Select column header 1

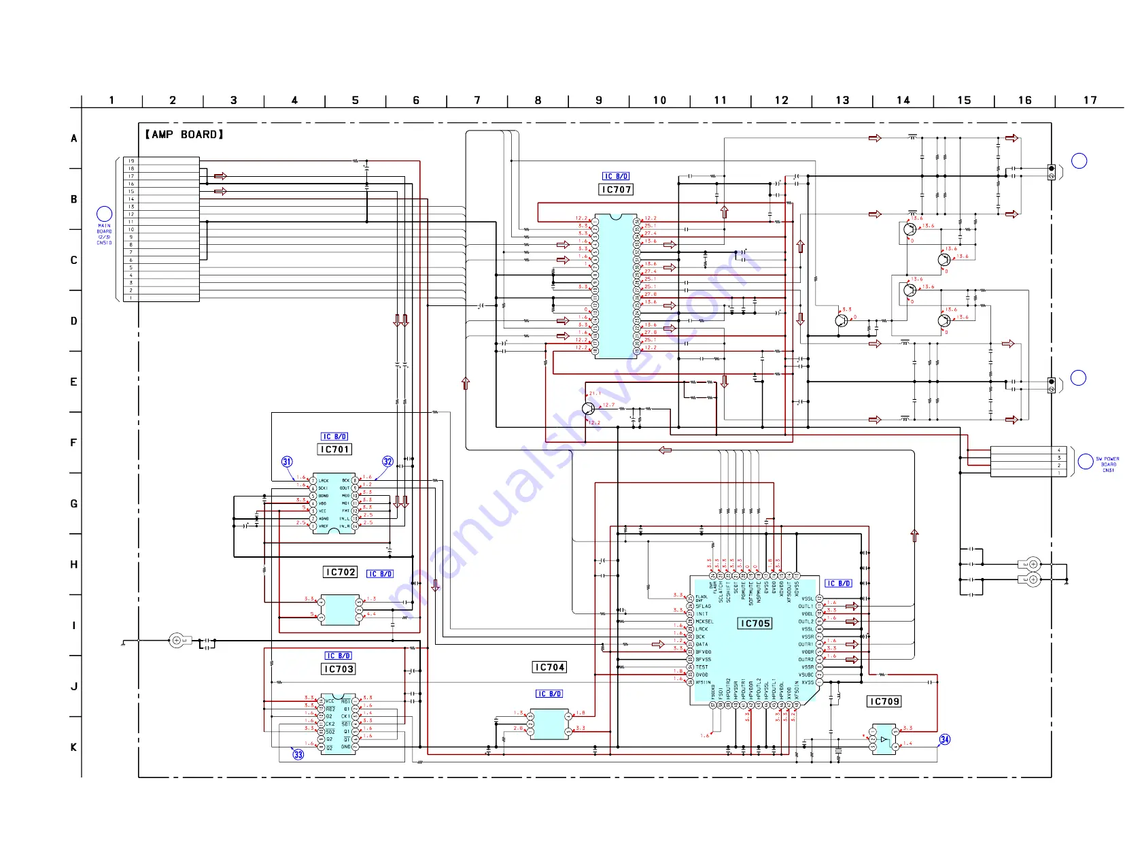coord(111,100)
